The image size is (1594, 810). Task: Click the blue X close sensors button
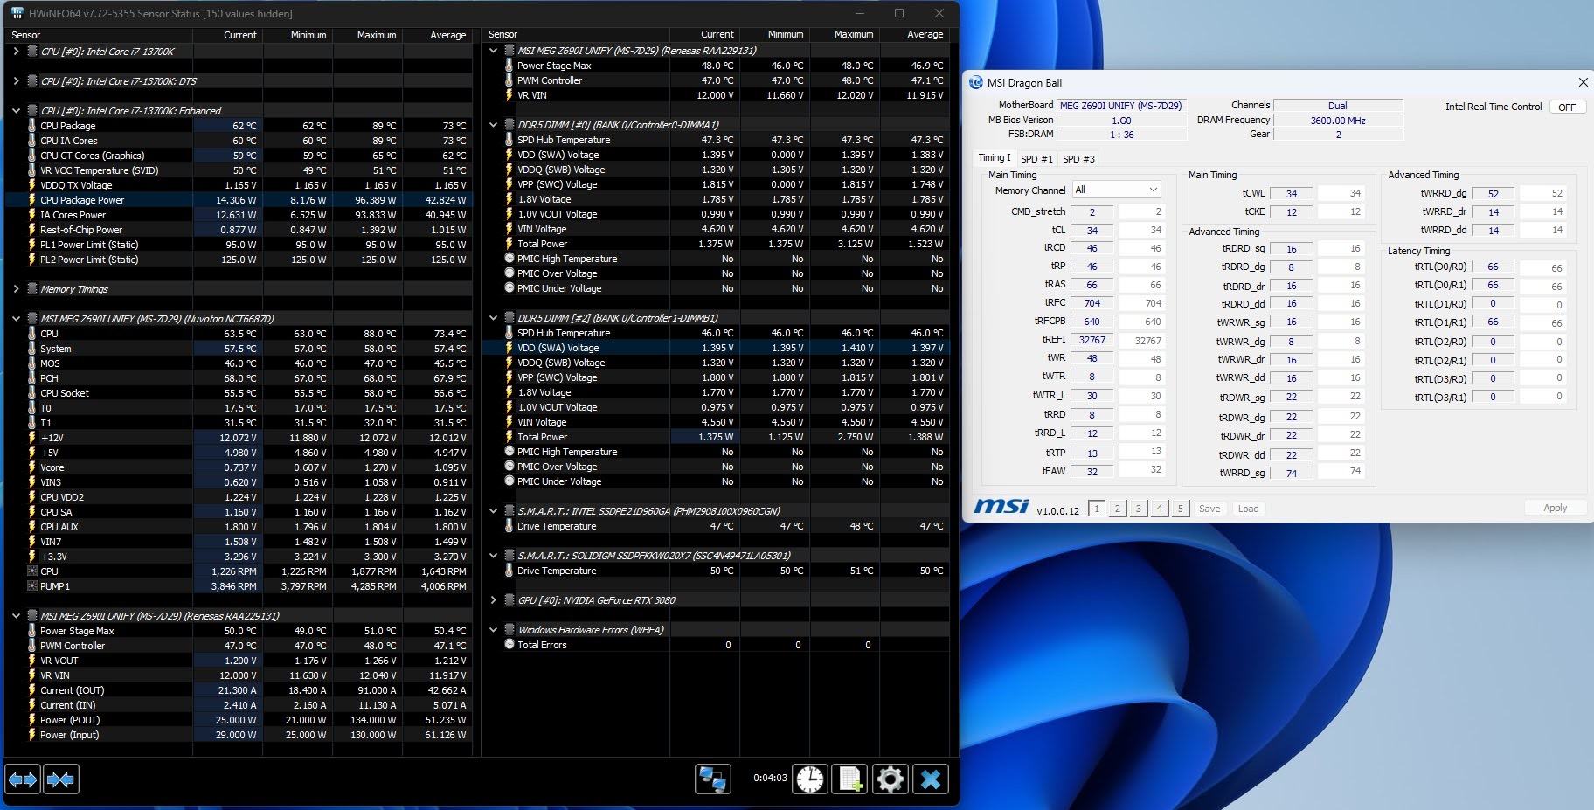point(931,779)
